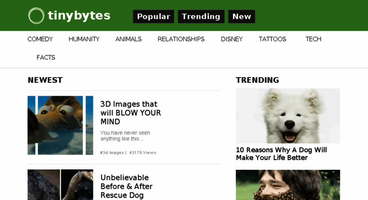
Task: Select the Popular button
Action: pyautogui.click(x=153, y=17)
